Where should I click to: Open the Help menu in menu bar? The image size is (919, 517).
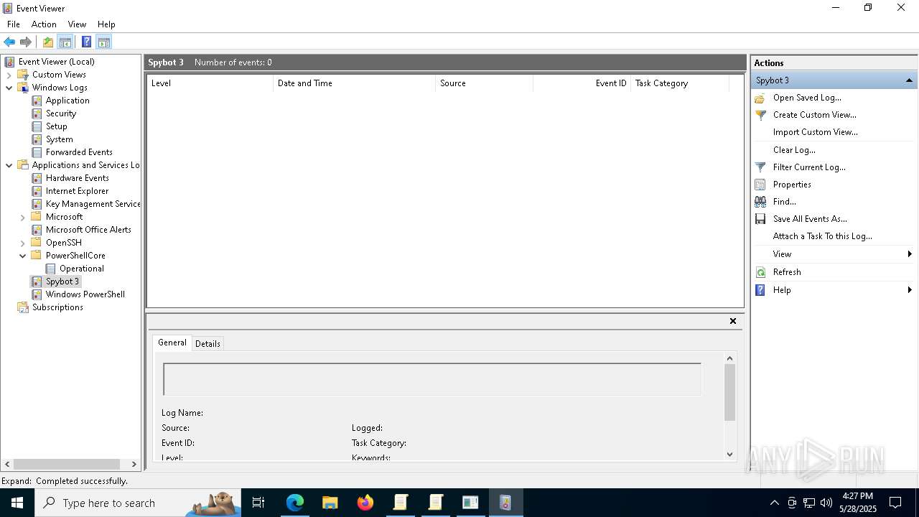click(x=106, y=24)
